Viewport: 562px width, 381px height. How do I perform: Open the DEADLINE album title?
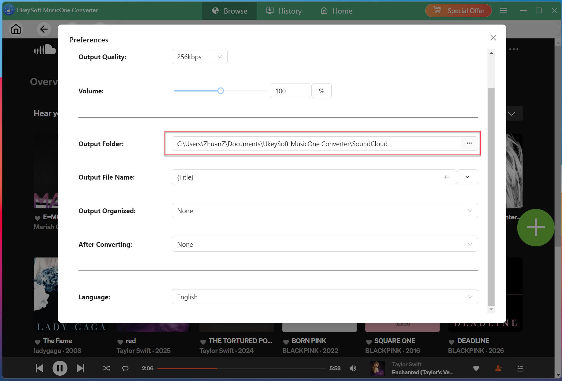(473, 341)
